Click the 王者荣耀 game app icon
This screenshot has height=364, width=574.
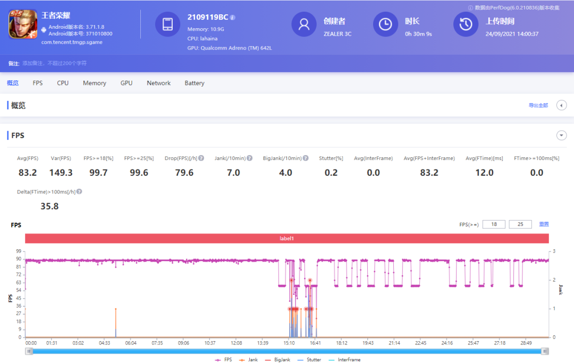pyautogui.click(x=23, y=25)
